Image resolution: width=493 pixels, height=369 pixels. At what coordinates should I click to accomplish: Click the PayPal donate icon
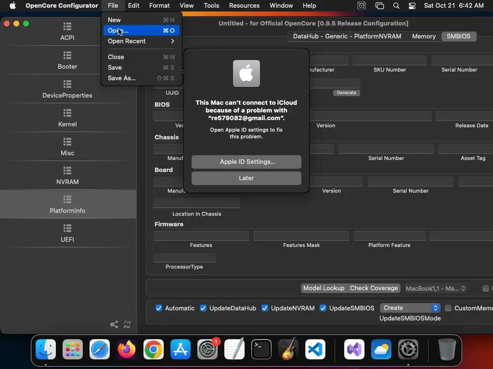click(127, 324)
